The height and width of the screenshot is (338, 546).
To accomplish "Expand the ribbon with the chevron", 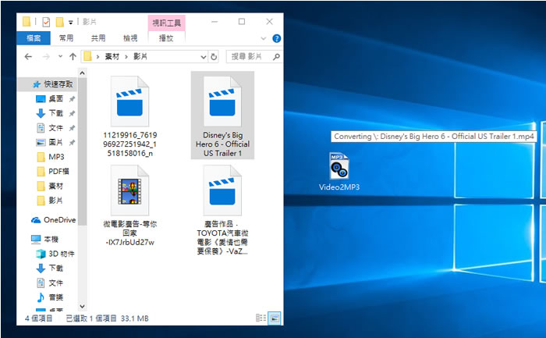I will (x=264, y=38).
